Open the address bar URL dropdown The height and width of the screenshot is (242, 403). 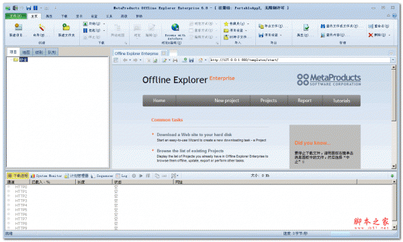(x=393, y=60)
